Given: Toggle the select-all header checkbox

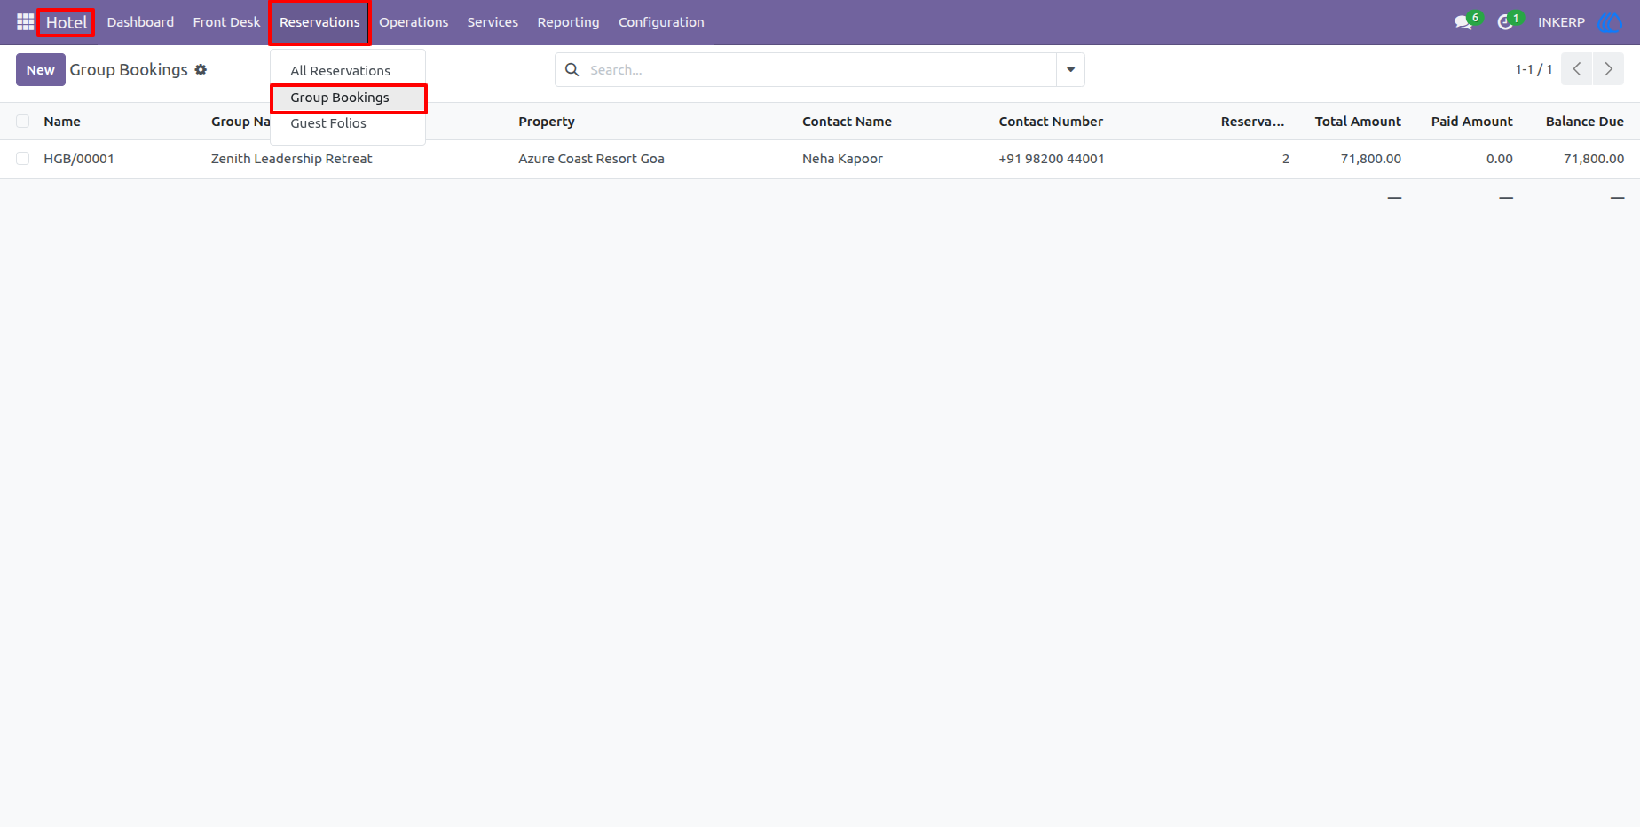Looking at the screenshot, I should tap(23, 122).
